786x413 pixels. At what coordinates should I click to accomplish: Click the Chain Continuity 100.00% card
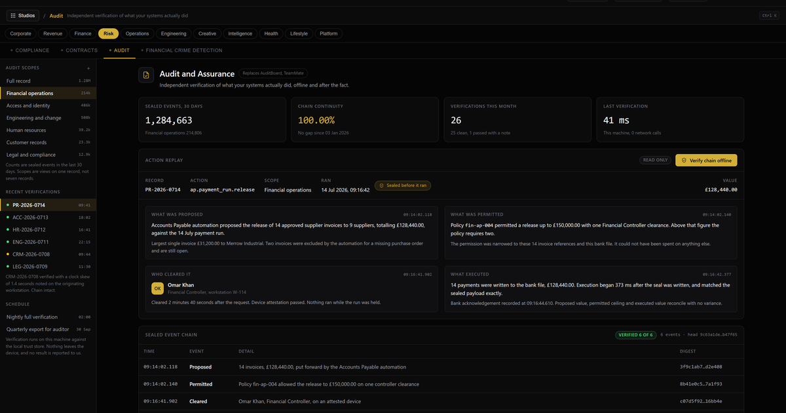tap(364, 119)
